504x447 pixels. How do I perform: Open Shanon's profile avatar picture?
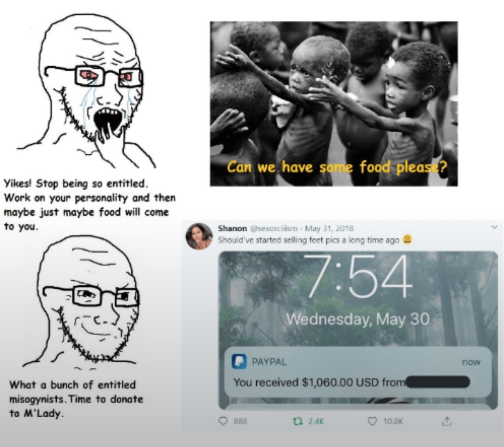click(199, 236)
